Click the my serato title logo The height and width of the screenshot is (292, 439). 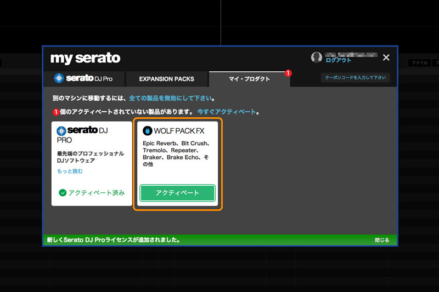86,58
